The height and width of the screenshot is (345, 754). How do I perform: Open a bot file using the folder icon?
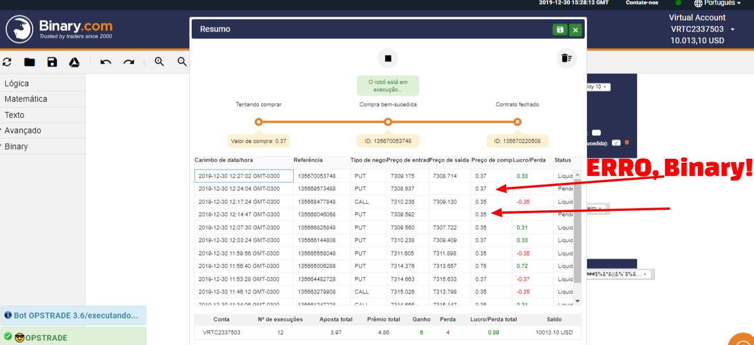tap(29, 62)
